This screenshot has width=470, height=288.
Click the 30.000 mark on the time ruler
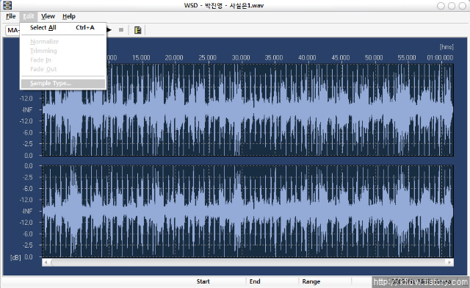coord(241,57)
